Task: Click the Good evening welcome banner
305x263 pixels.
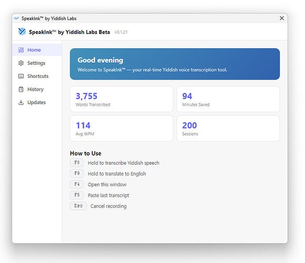Action: tap(175, 64)
